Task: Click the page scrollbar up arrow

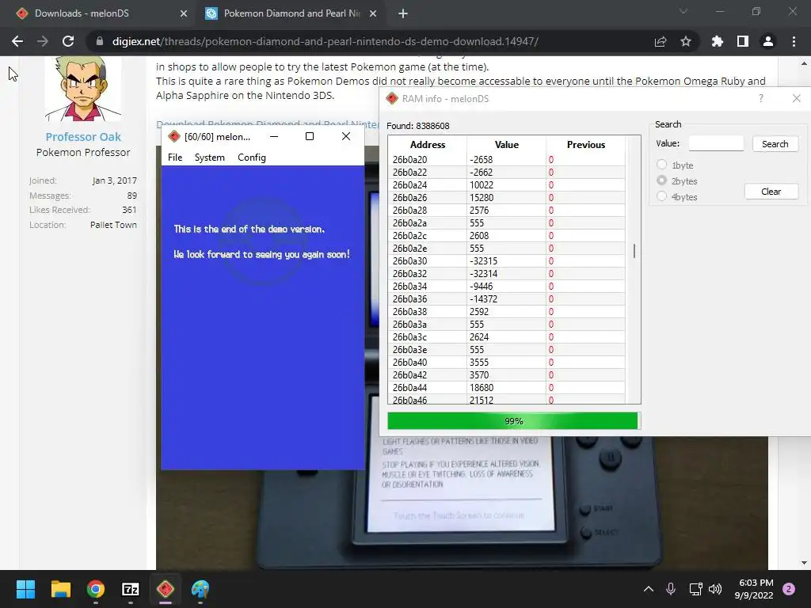Action: (804, 63)
